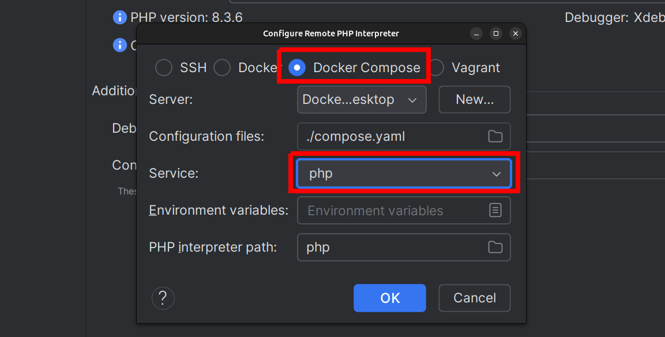Select the Docker Compose radio option
Viewport: 665px width, 337px height.
[x=297, y=68]
